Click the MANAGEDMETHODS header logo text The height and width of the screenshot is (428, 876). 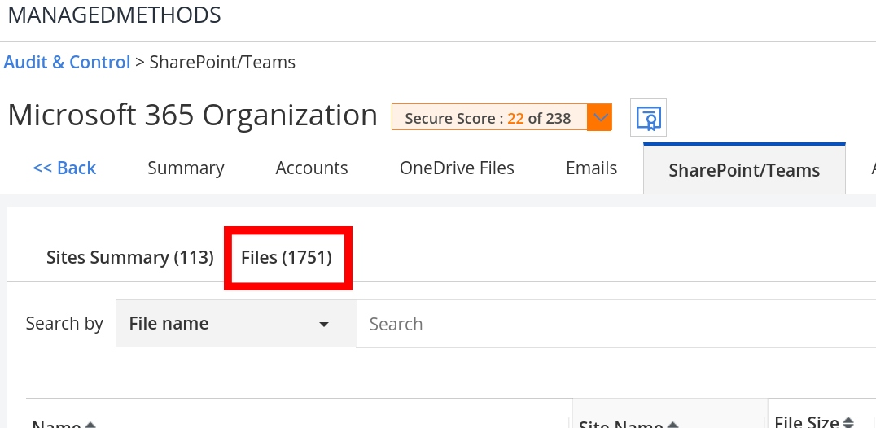tap(114, 15)
